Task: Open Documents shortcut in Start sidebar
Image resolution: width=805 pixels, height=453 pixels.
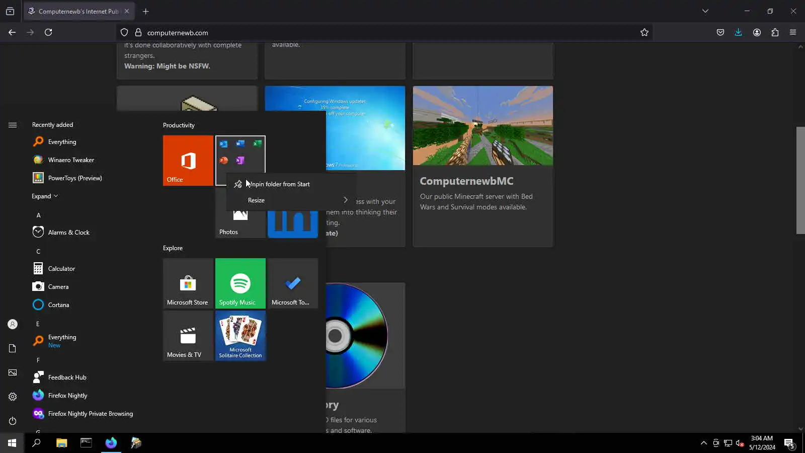Action: 13,348
